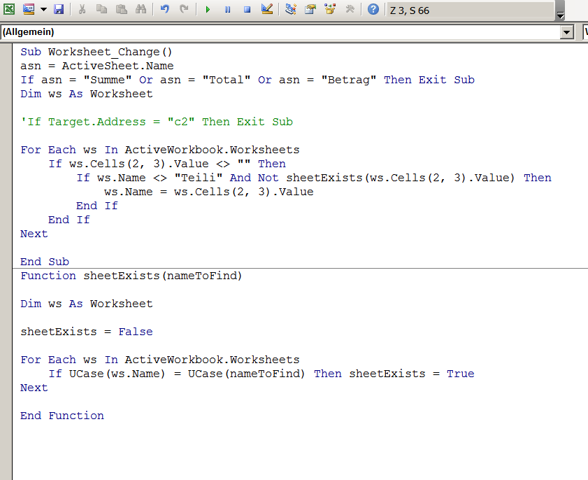588x480 pixels.
Task: Open the Project Explorer icon
Action: [x=291, y=9]
